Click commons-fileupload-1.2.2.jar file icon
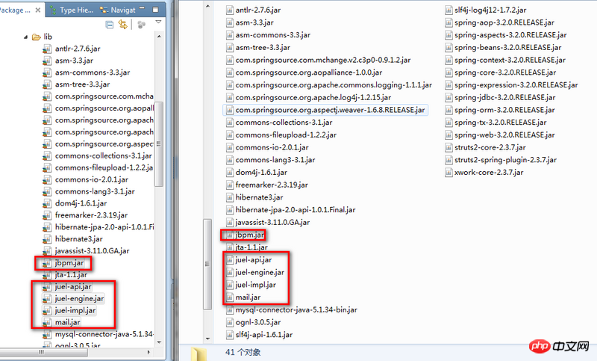The height and width of the screenshot is (361, 597). pos(230,135)
